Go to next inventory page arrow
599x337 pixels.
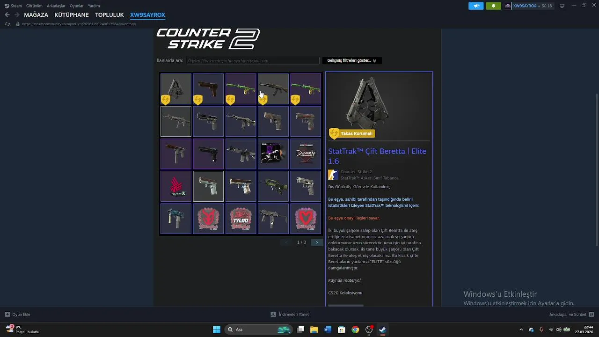pos(317,242)
